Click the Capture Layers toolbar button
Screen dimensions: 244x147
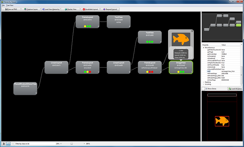click(x=31, y=9)
